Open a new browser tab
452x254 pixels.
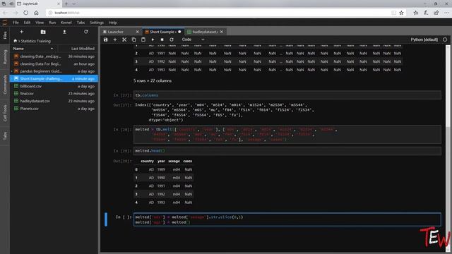click(x=66, y=4)
